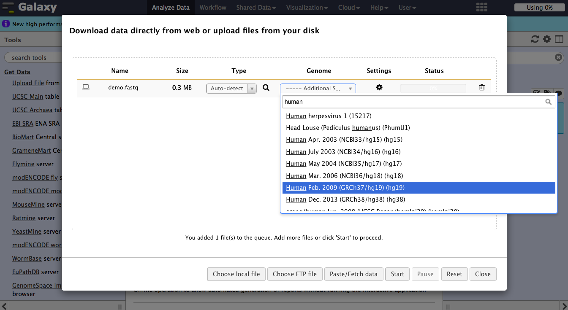Click the magnifier icon beside Type dropdown
Image resolution: width=568 pixels, height=310 pixels.
(266, 88)
